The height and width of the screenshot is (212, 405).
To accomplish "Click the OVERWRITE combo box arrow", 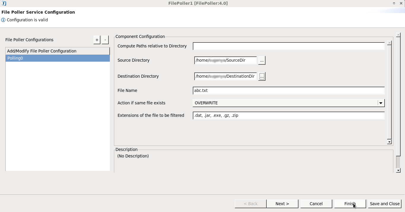I will pos(381,103).
